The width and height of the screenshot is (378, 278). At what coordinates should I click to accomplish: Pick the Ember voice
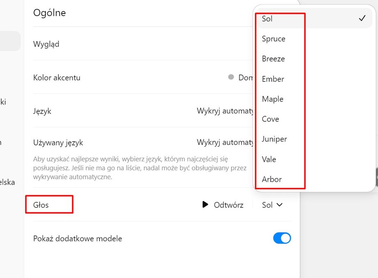point(273,79)
